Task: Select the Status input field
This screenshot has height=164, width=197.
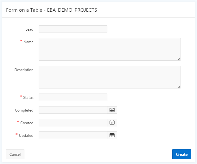Action: point(73,97)
